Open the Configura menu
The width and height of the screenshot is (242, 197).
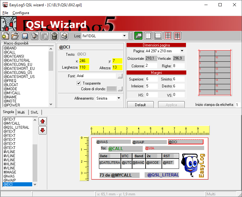point(21,13)
